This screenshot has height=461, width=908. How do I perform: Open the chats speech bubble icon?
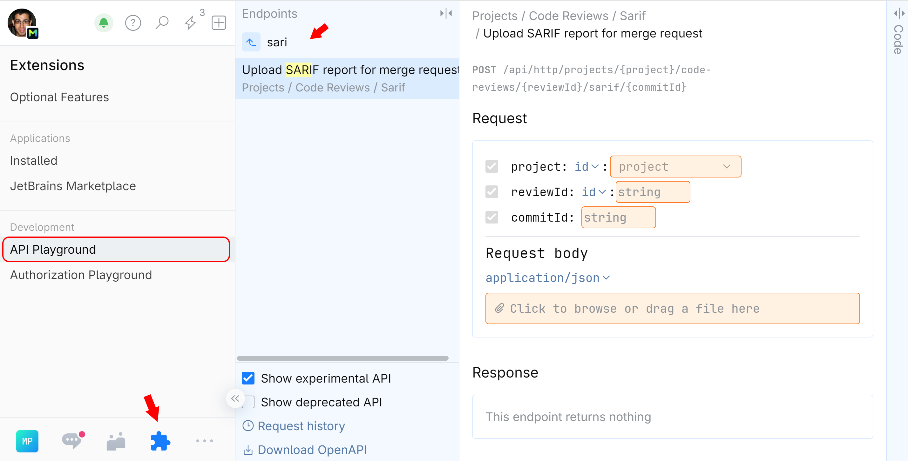click(x=72, y=441)
